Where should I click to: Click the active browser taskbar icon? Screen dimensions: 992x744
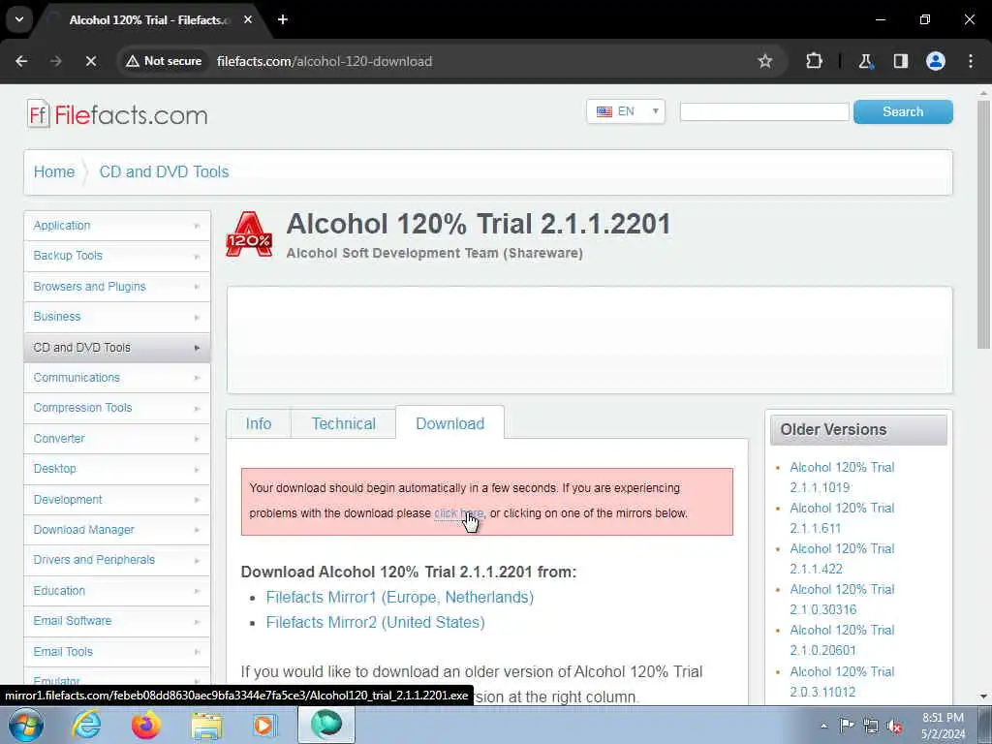326,725
